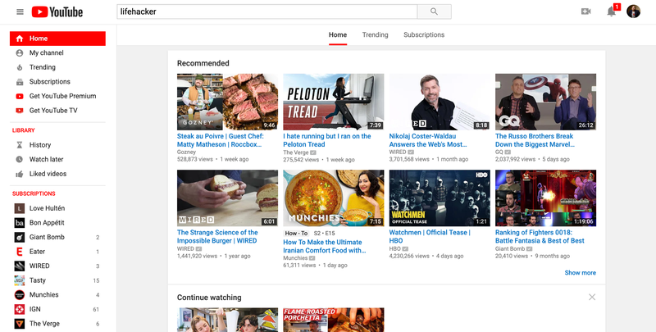Image resolution: width=656 pixels, height=332 pixels.
Task: Open the Peloton Tread video title link
Action: coord(326,140)
